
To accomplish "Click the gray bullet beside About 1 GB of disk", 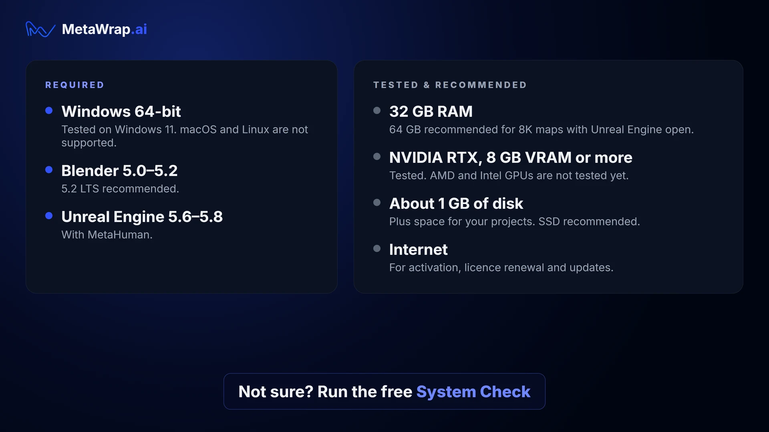I will (x=377, y=202).
